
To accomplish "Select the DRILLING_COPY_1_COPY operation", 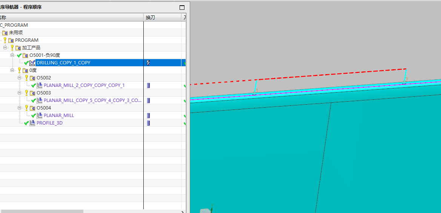I will pyautogui.click(x=63, y=62).
